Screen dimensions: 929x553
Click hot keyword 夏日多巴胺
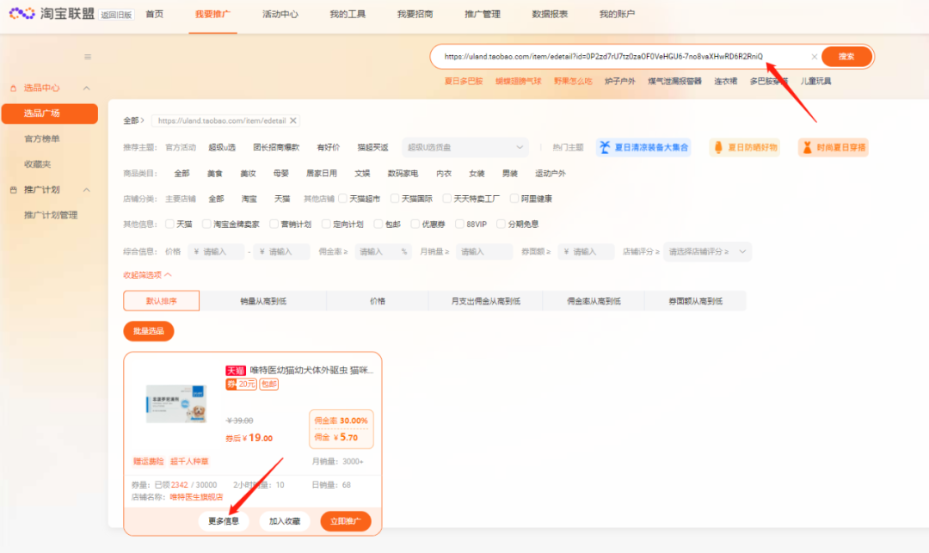pyautogui.click(x=464, y=82)
